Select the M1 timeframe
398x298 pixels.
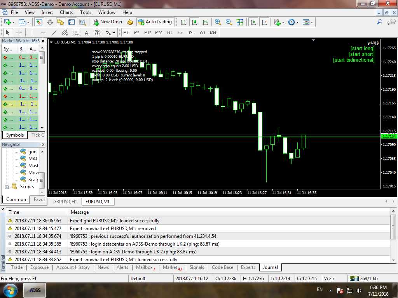[x=126, y=33]
